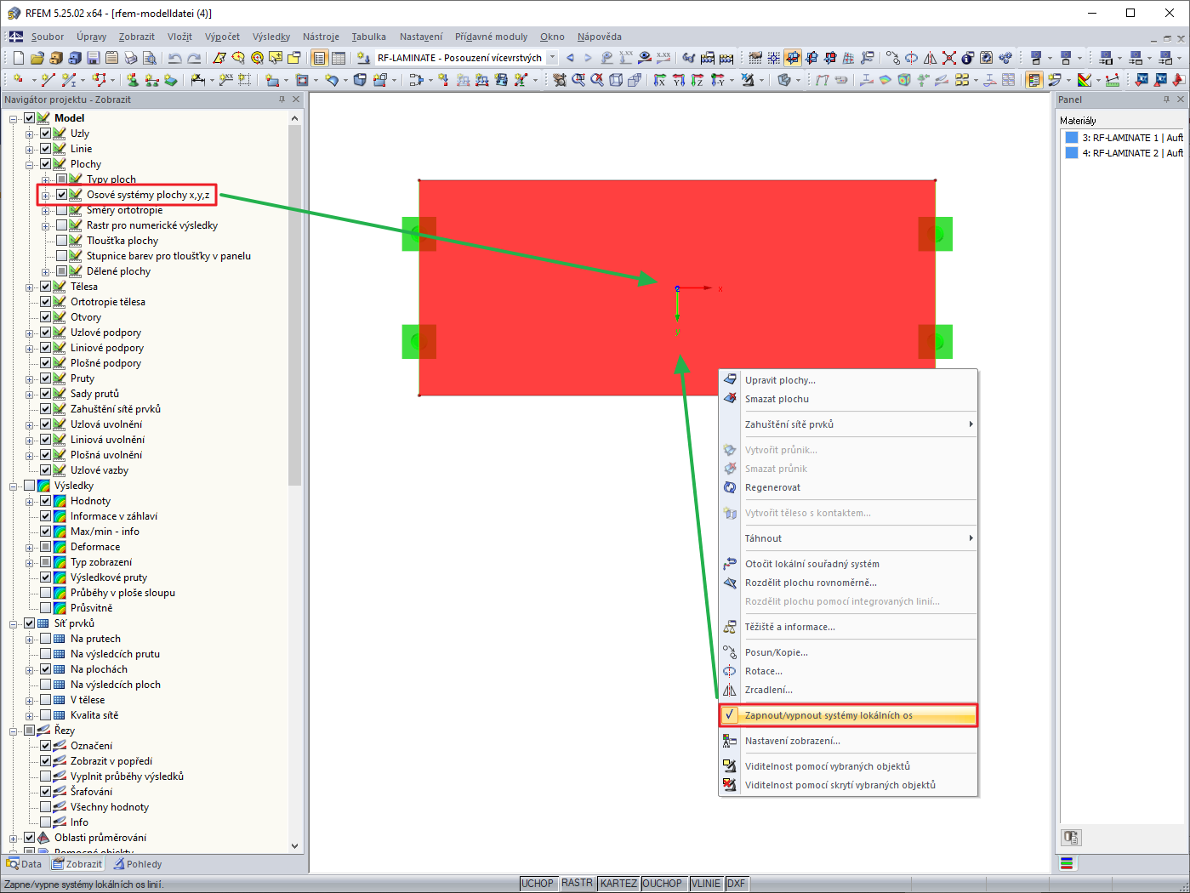
Task: Click the Y-direction view icon
Action: click(x=679, y=80)
